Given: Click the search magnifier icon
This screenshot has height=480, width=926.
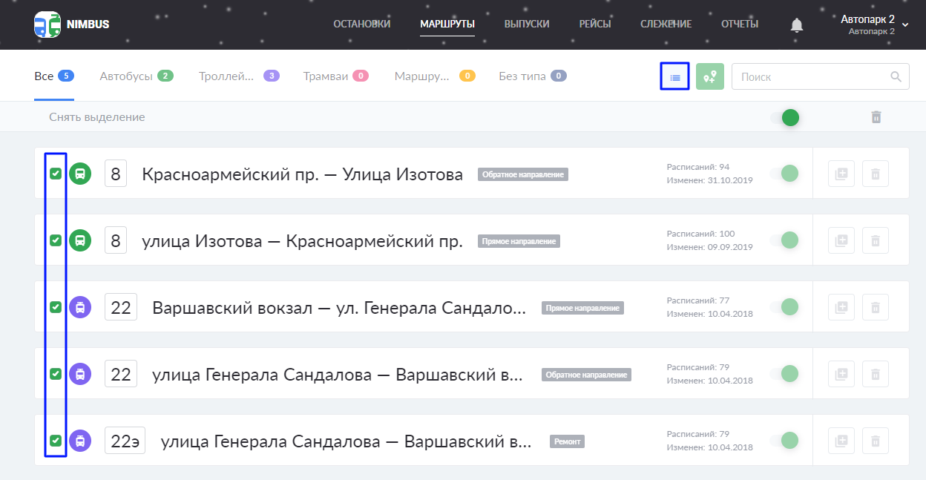Looking at the screenshot, I should point(896,76).
